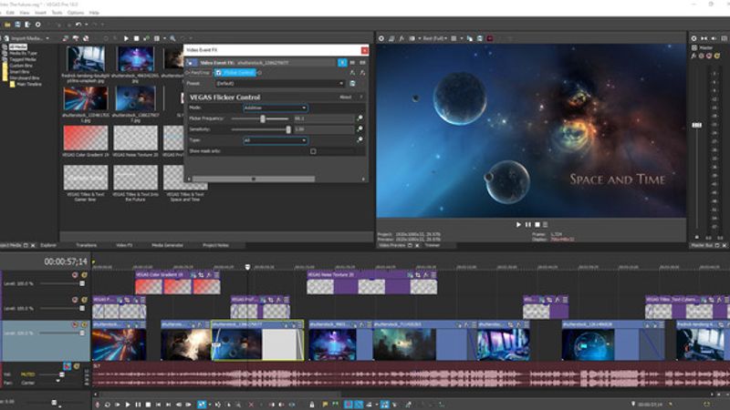730x410 pixels.
Task: Adjust the Flicker Frequency slider
Action: [263, 118]
